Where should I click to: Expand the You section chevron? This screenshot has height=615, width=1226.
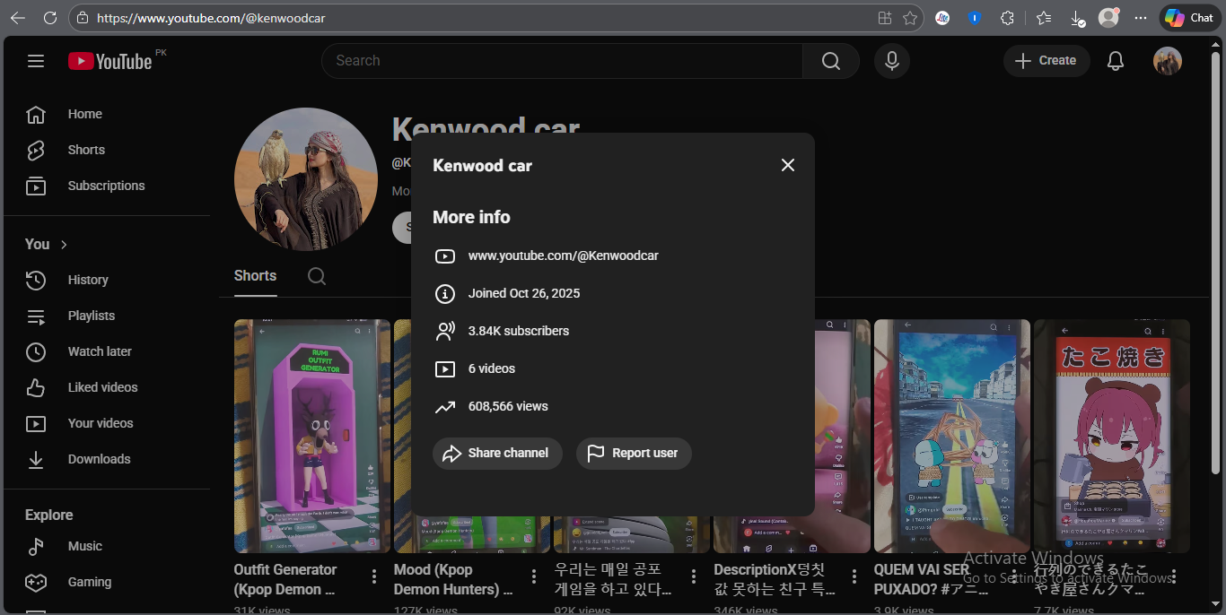[64, 245]
